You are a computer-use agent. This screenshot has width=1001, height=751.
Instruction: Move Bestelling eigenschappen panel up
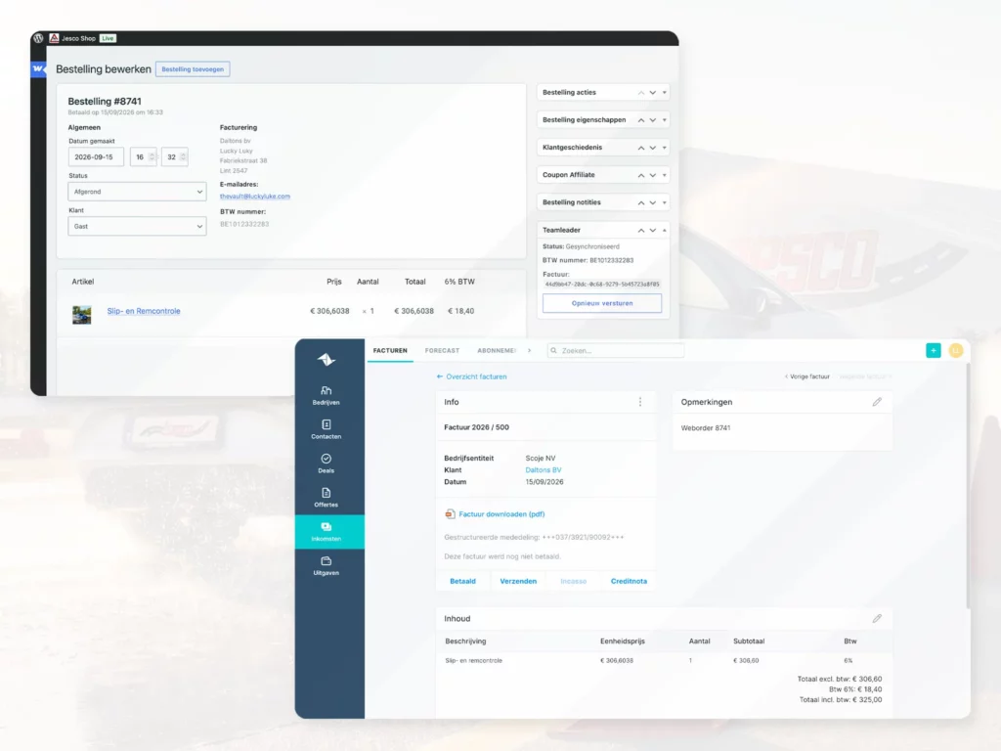click(x=641, y=120)
